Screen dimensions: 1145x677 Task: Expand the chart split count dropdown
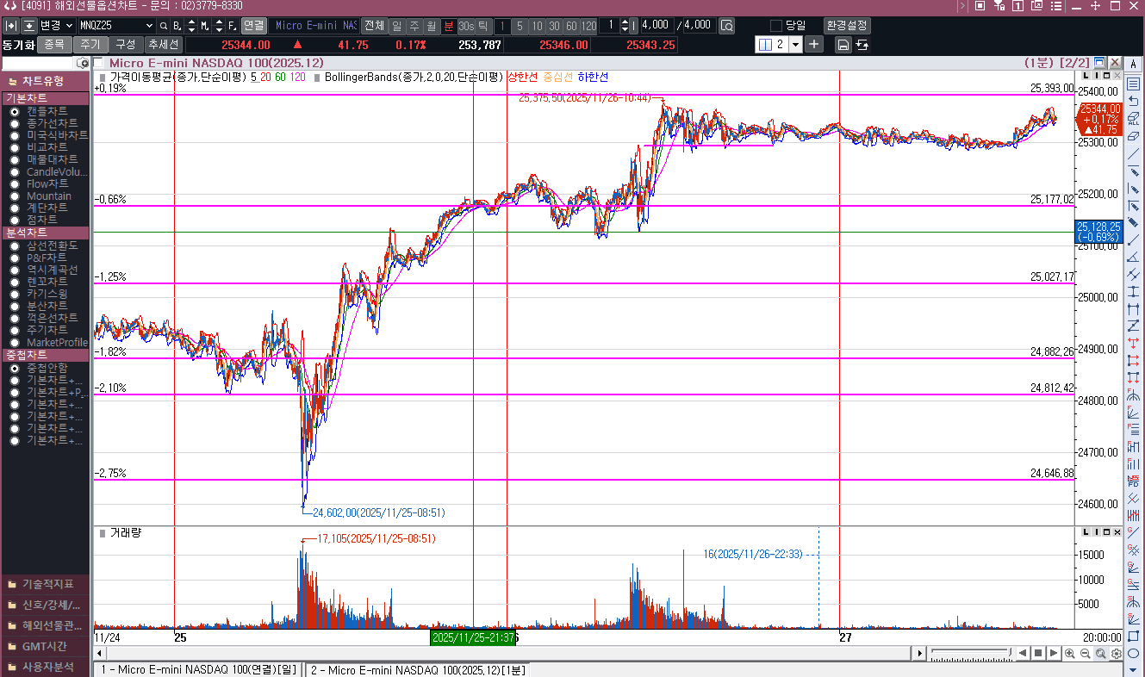tap(794, 44)
